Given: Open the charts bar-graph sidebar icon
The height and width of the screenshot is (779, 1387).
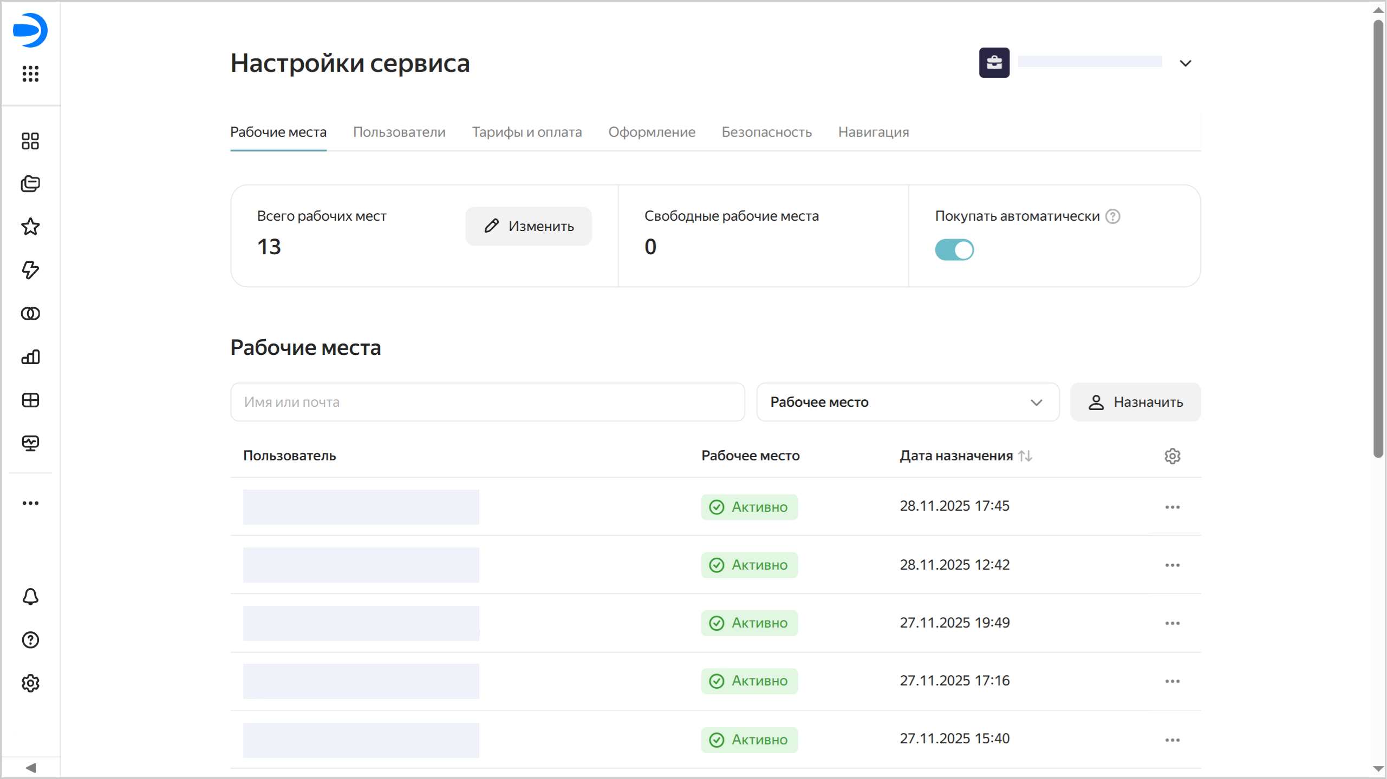Looking at the screenshot, I should tap(30, 357).
